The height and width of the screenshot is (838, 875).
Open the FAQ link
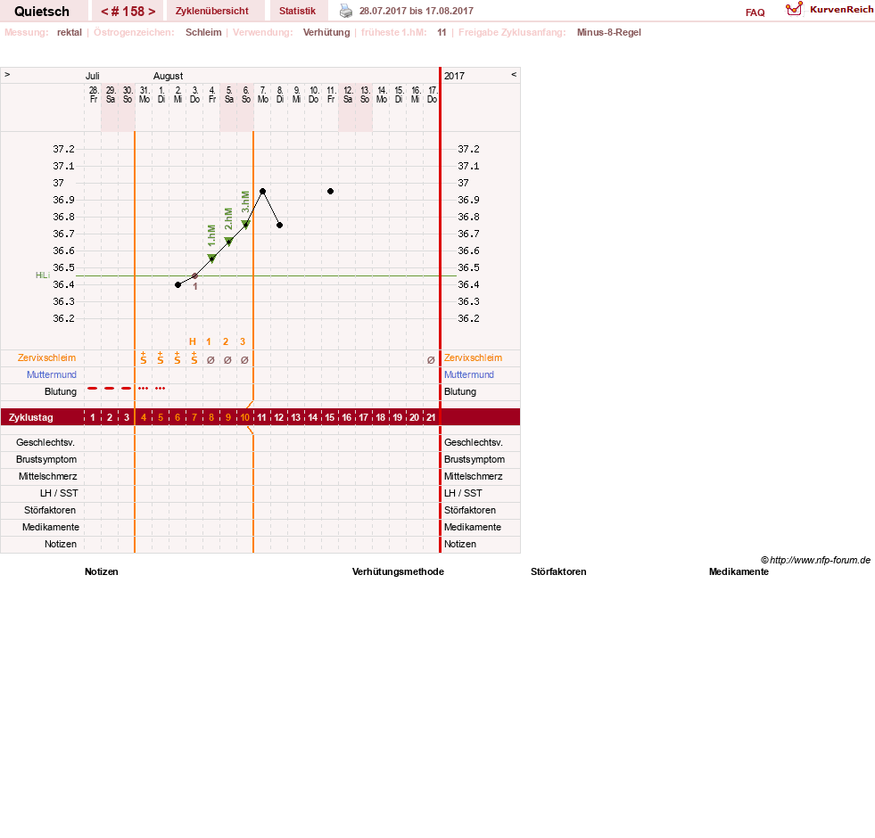pyautogui.click(x=755, y=12)
